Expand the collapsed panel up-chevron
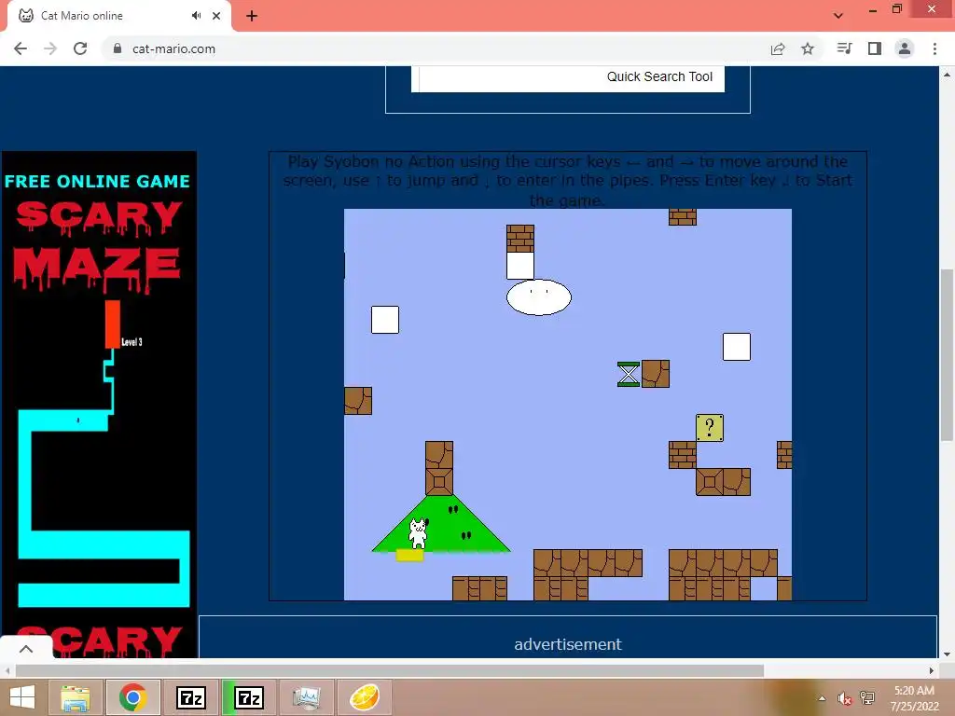 click(25, 649)
